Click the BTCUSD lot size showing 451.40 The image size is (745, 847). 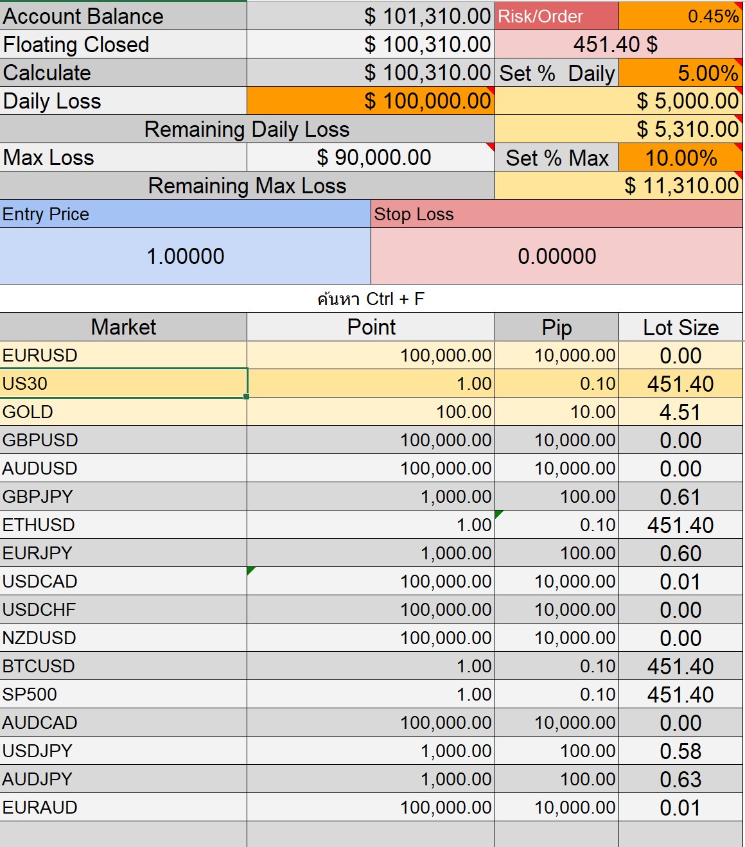click(x=681, y=666)
